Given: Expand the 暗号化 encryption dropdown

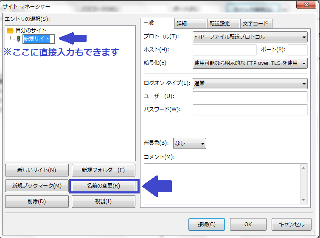Looking at the screenshot, I should point(250,63).
